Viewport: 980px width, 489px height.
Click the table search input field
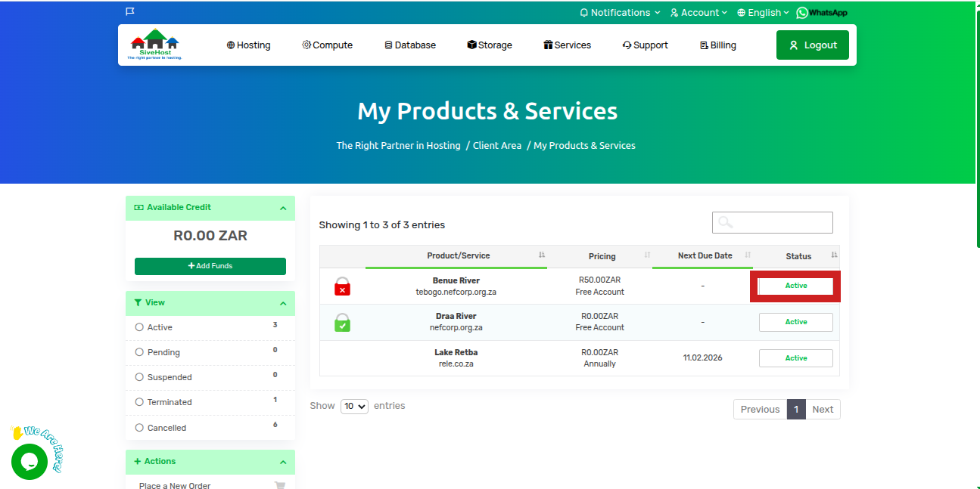point(773,222)
